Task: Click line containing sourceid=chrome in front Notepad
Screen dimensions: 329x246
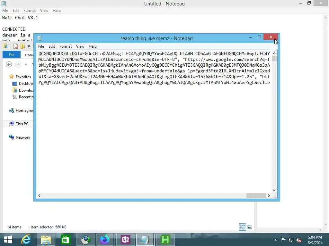Action: [x=154, y=59]
